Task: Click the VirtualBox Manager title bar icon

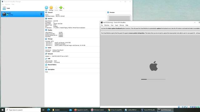Action: coord(2,2)
